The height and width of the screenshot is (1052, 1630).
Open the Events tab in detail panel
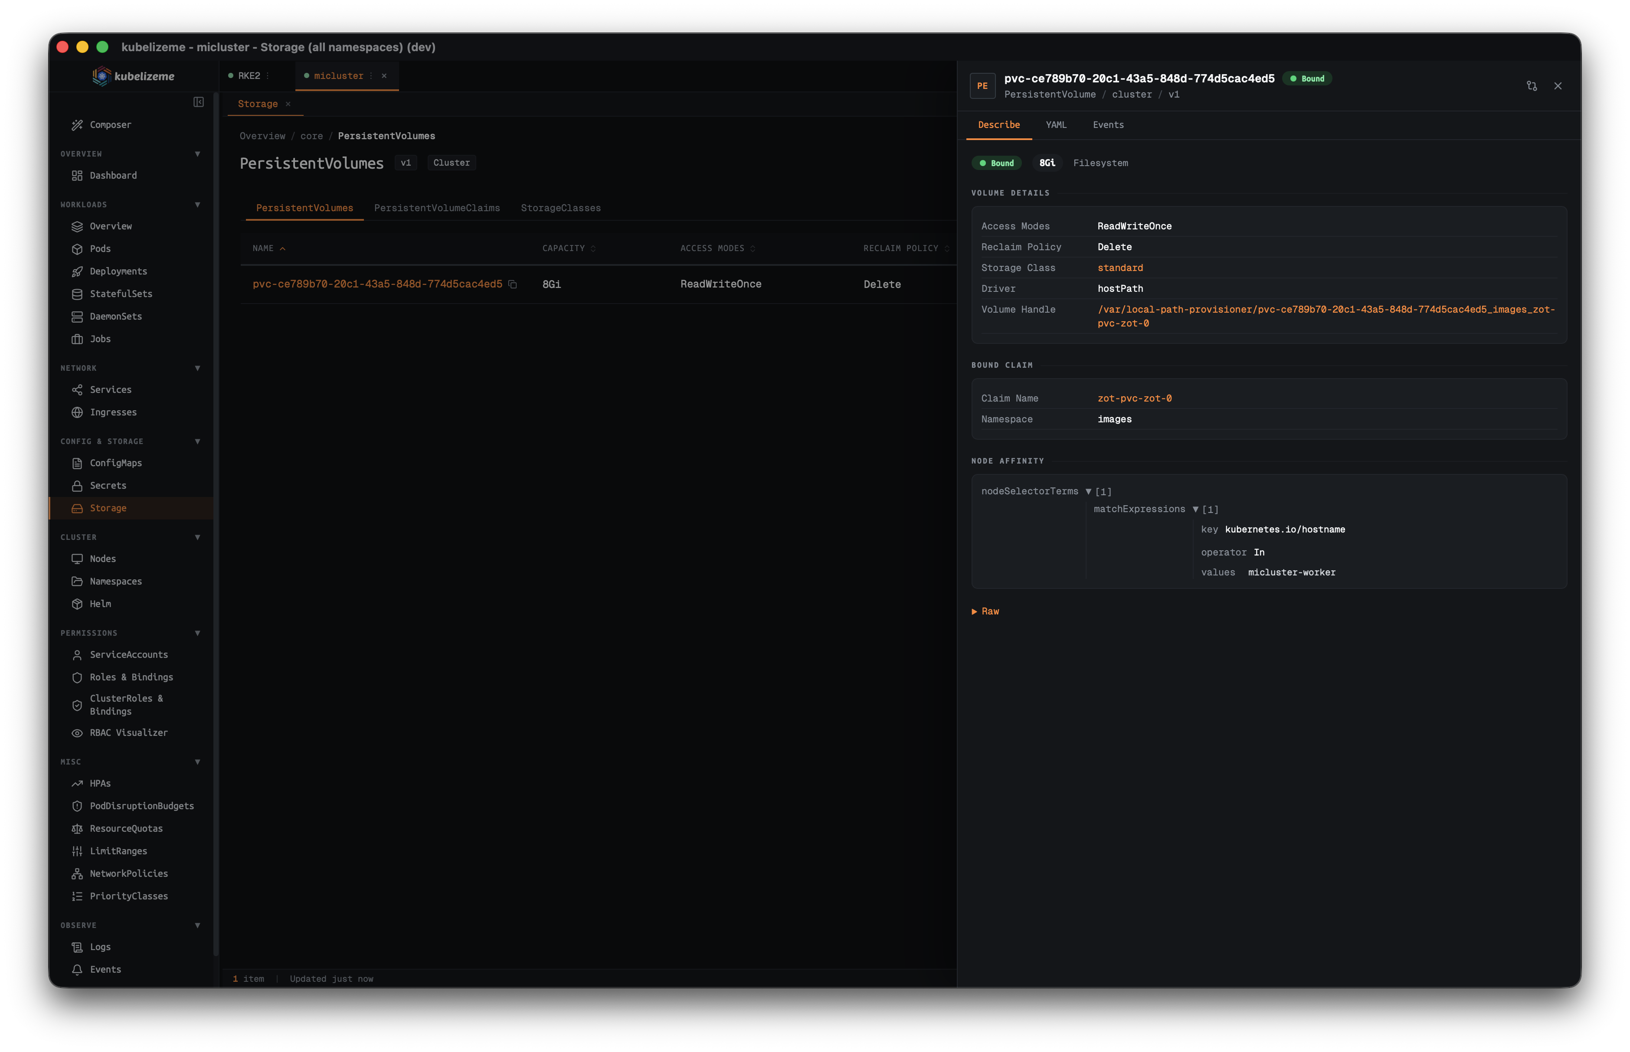1108,125
